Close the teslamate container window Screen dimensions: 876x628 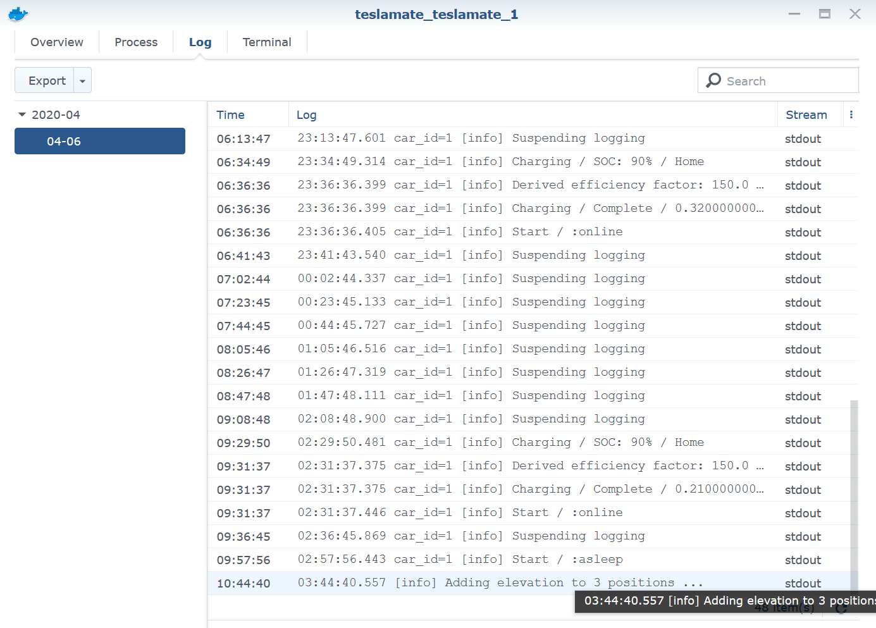[855, 14]
